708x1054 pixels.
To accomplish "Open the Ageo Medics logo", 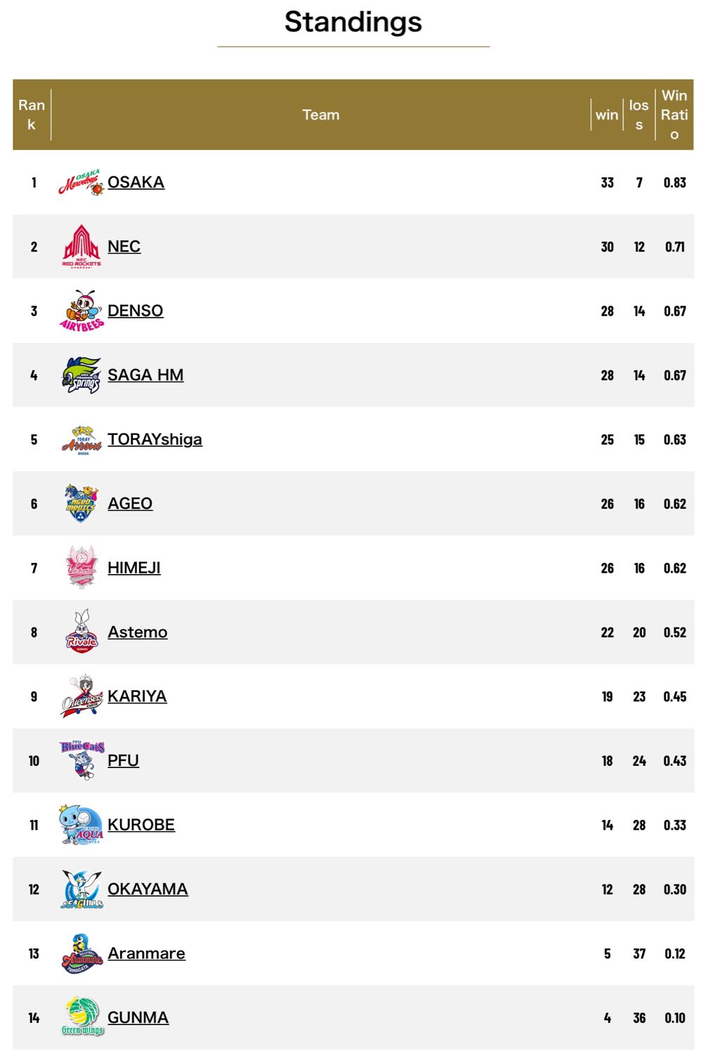I will [82, 504].
